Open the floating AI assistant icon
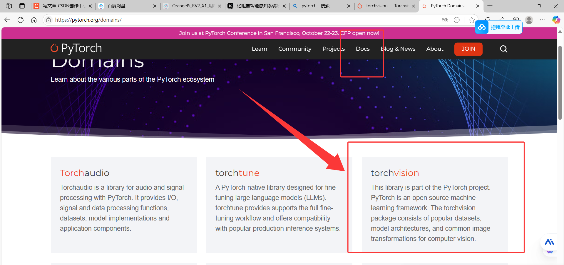Viewport: 564px width, 265px height. pos(549,242)
